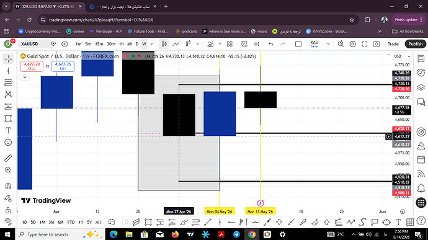
Task: Expand the timeframe interval dropdown
Action: pyautogui.click(x=151, y=43)
